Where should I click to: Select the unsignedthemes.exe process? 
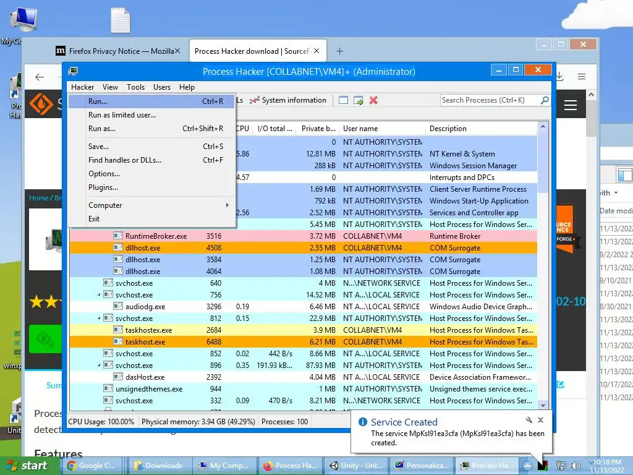click(x=303, y=389)
